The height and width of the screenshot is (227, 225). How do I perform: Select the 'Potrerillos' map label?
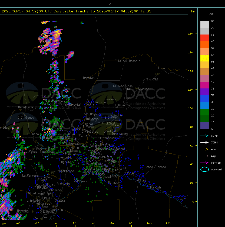point(45,149)
